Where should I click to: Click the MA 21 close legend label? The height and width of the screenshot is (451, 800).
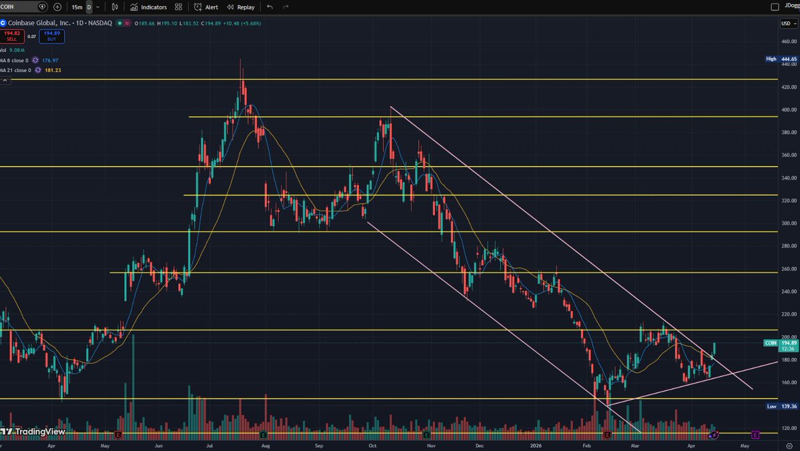click(x=15, y=70)
